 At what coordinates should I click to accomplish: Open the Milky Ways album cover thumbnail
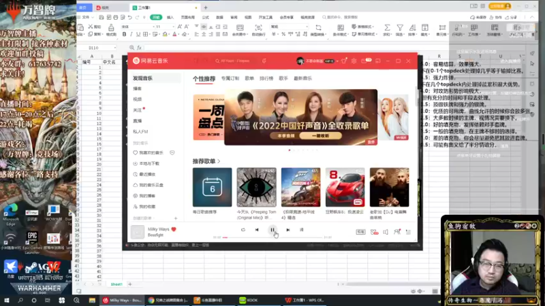(138, 232)
